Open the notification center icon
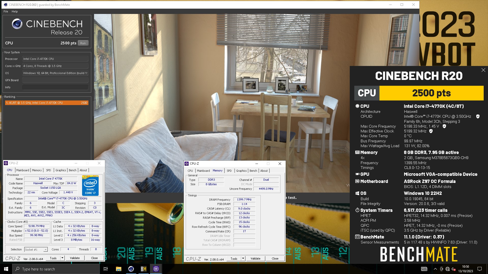This screenshot has width=488, height=274. tap(480, 269)
